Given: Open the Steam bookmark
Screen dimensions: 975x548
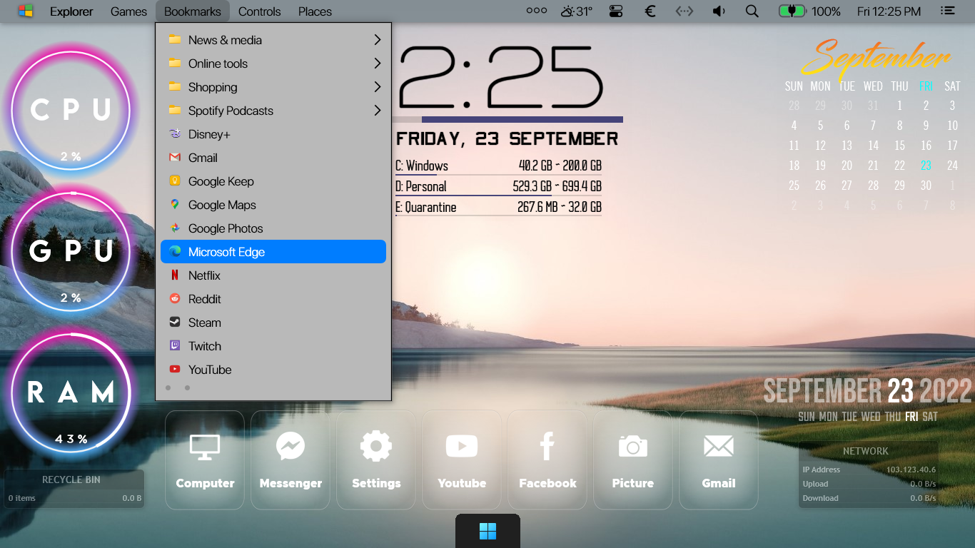Looking at the screenshot, I should (273, 323).
